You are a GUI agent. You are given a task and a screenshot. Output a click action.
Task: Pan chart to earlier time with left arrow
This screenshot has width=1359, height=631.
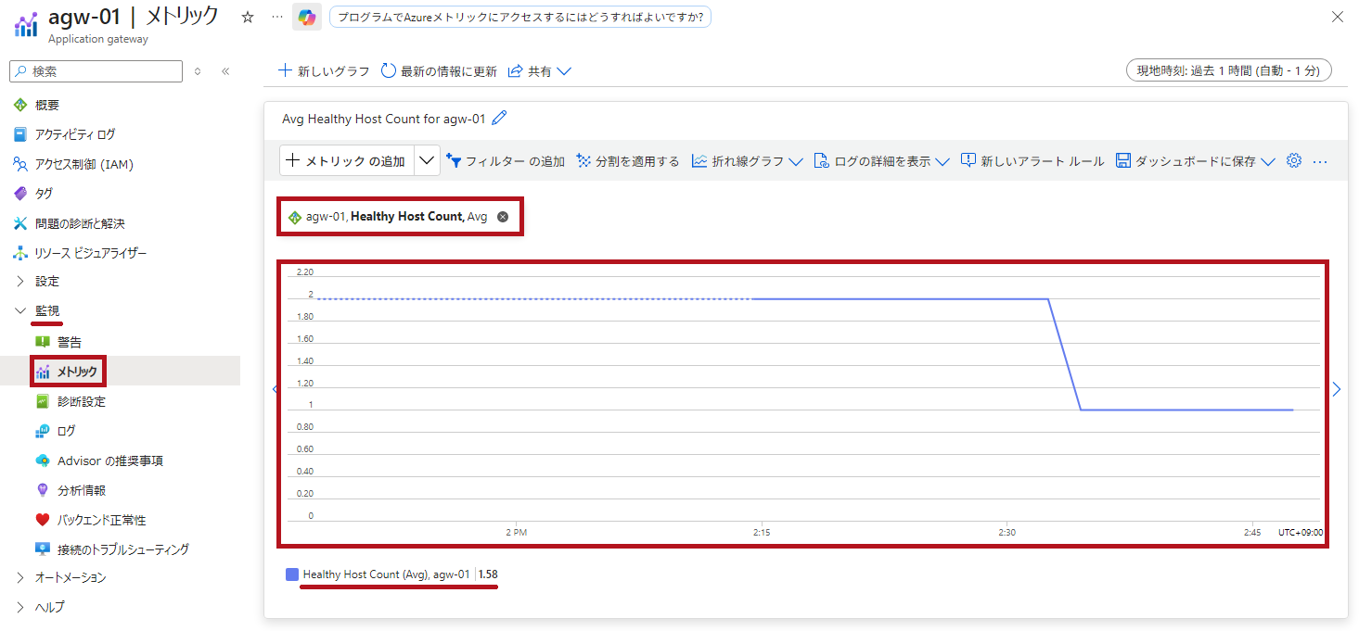pos(275,389)
